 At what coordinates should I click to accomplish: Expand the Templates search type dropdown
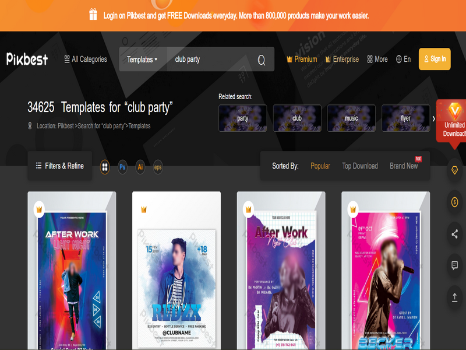(x=143, y=60)
